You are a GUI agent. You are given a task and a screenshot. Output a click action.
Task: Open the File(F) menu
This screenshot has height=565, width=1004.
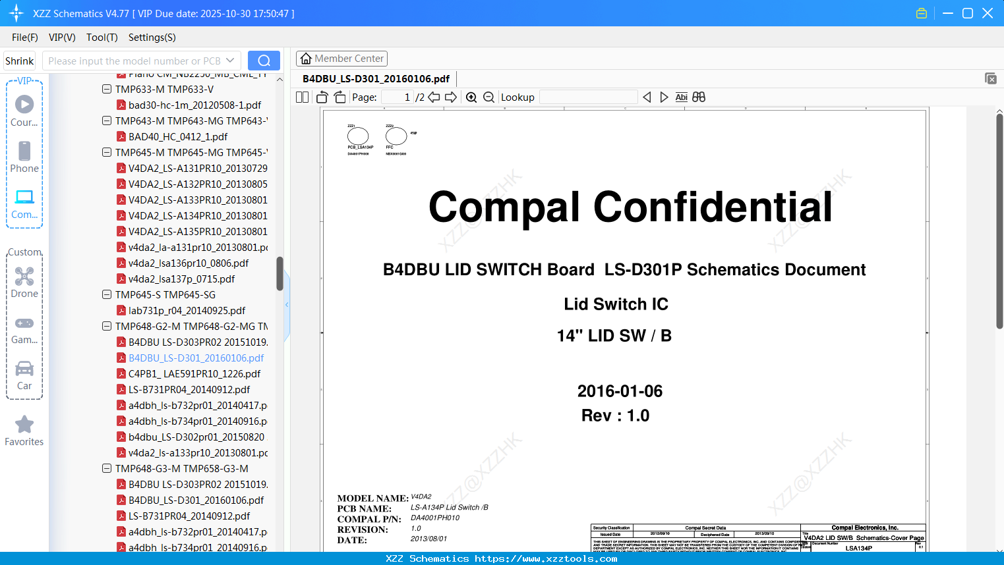point(25,38)
